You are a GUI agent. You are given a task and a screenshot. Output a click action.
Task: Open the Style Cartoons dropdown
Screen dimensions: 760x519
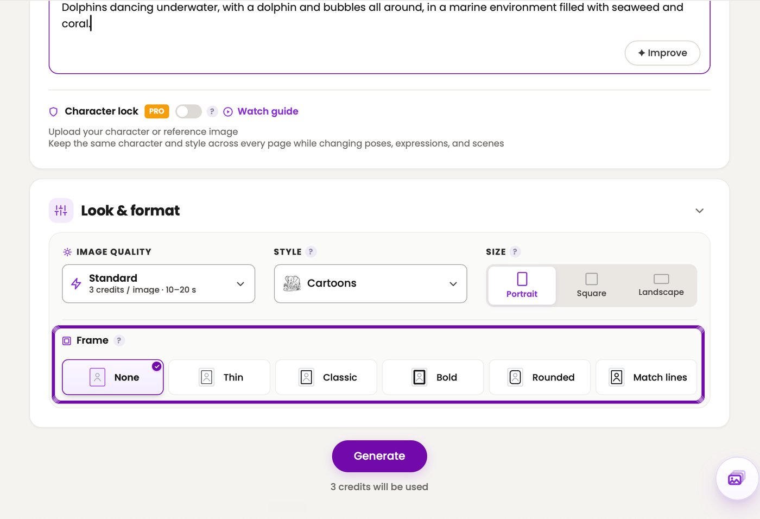[370, 283]
